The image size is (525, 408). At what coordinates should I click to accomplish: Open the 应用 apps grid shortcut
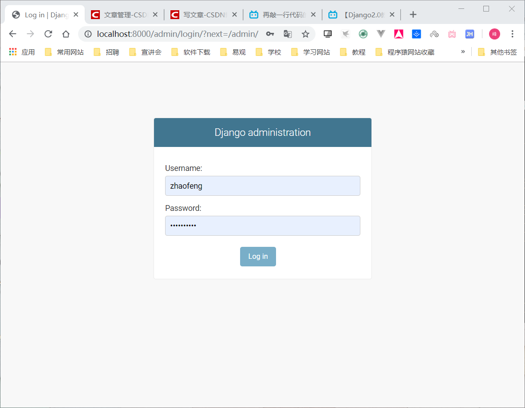pos(22,52)
